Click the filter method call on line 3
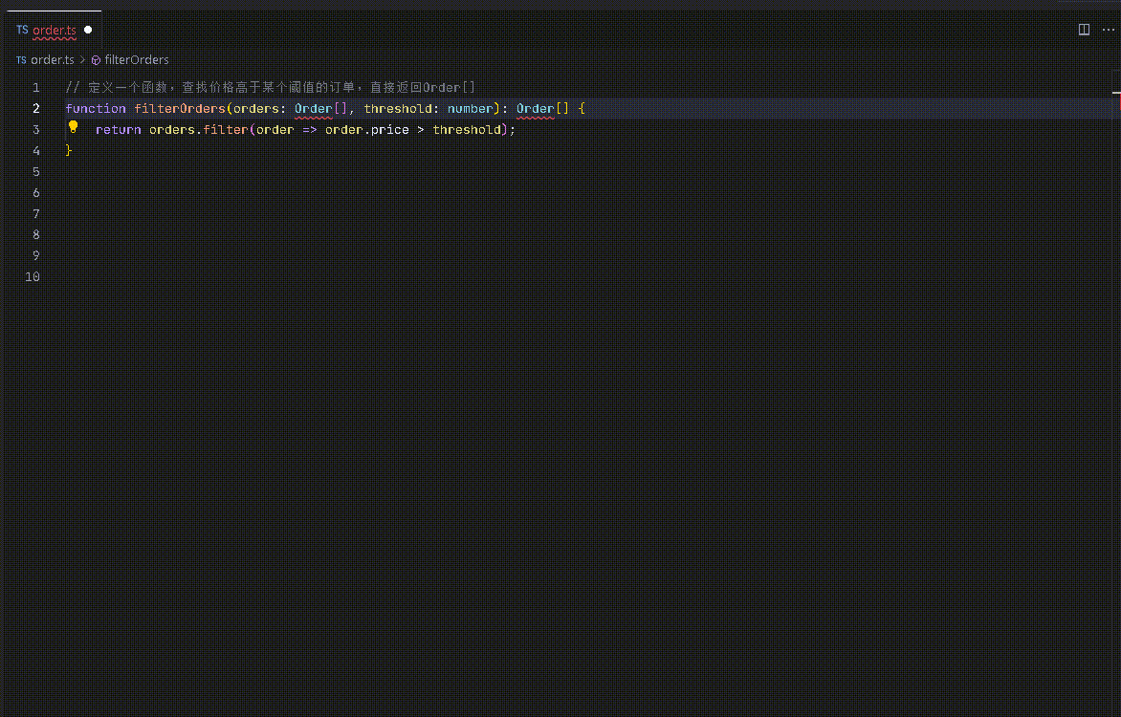The width and height of the screenshot is (1121, 717). click(225, 130)
